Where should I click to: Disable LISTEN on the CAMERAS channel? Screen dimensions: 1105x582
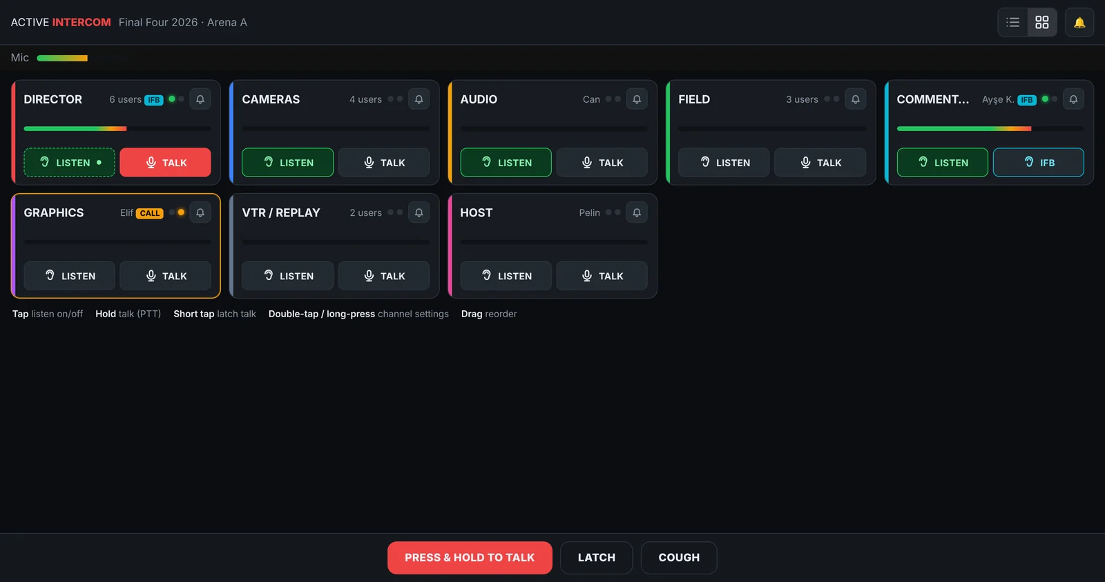tap(288, 163)
